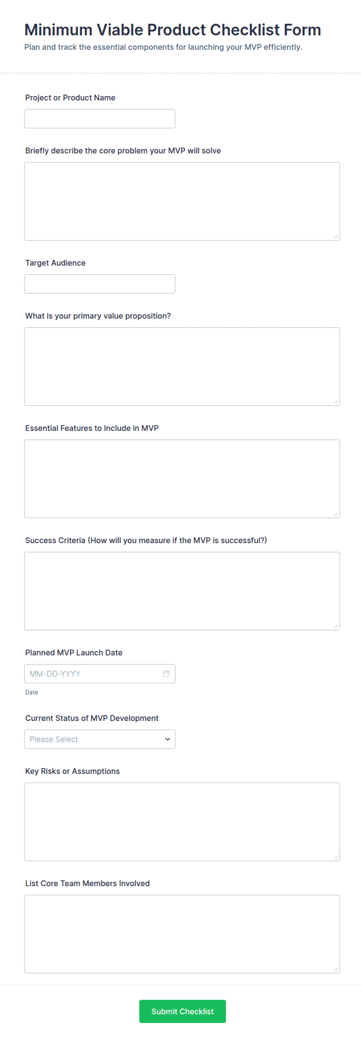Click resize grip on Team Members textarea
361x1042 pixels.
click(x=336, y=969)
